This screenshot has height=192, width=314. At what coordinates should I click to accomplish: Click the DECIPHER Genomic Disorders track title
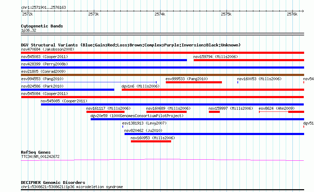pyautogui.click(x=53, y=183)
